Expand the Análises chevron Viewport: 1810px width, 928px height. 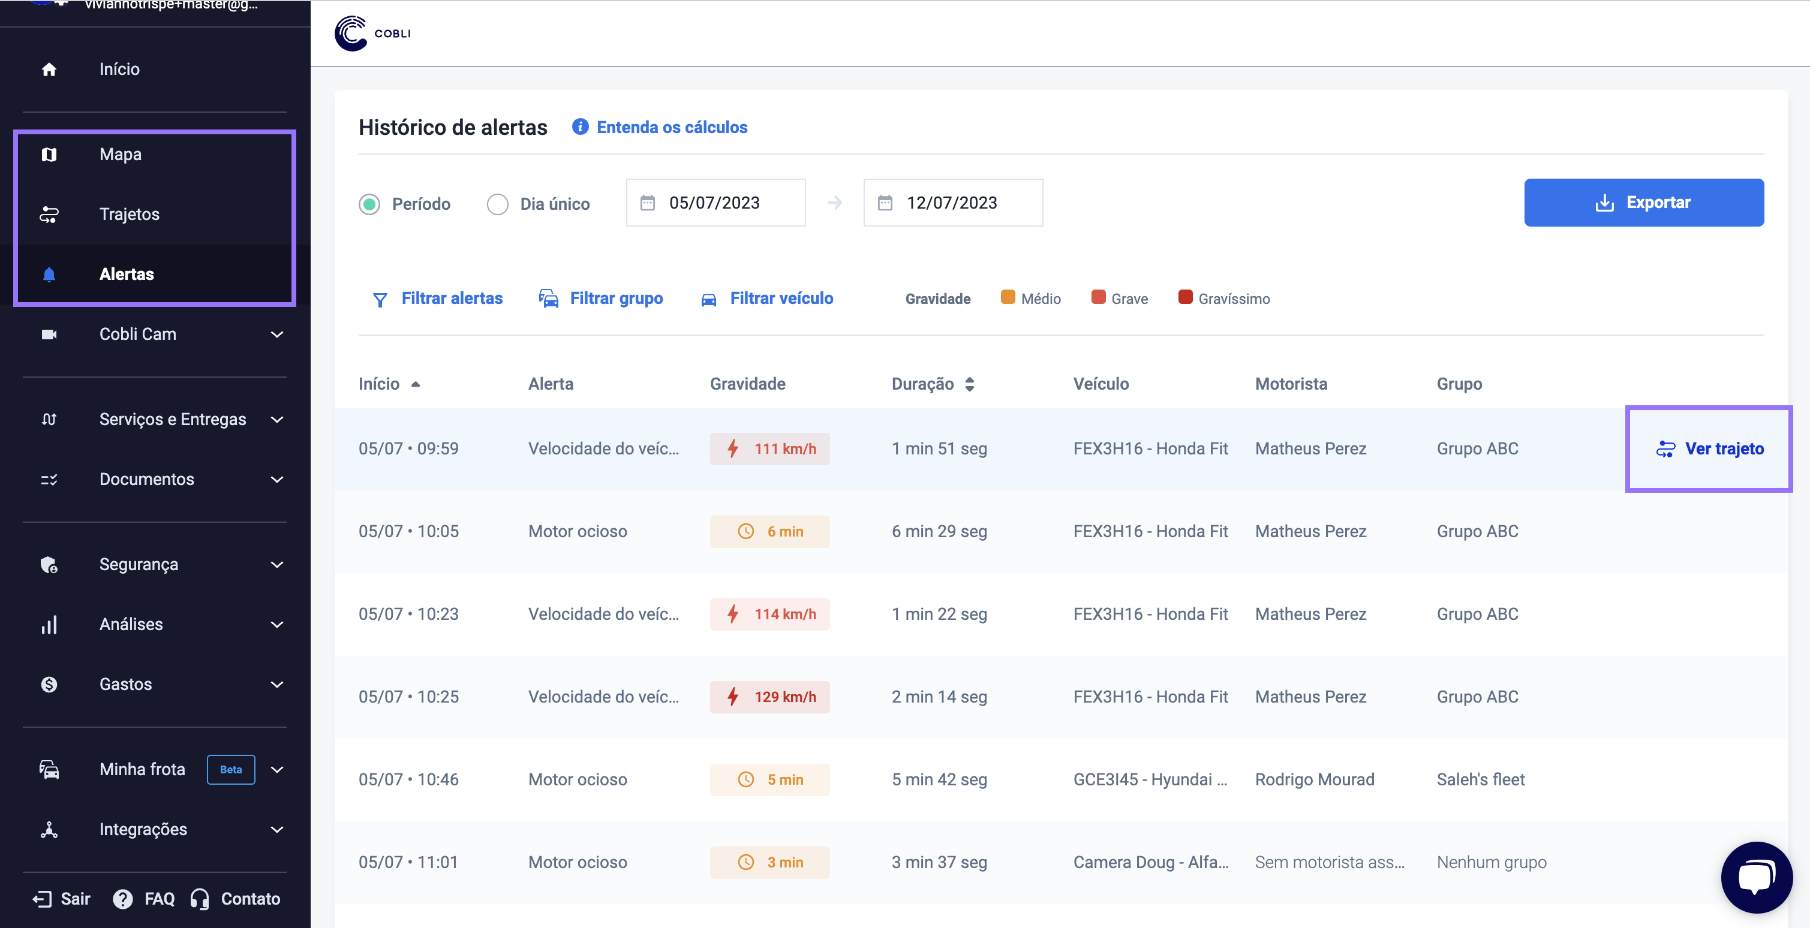tap(277, 625)
